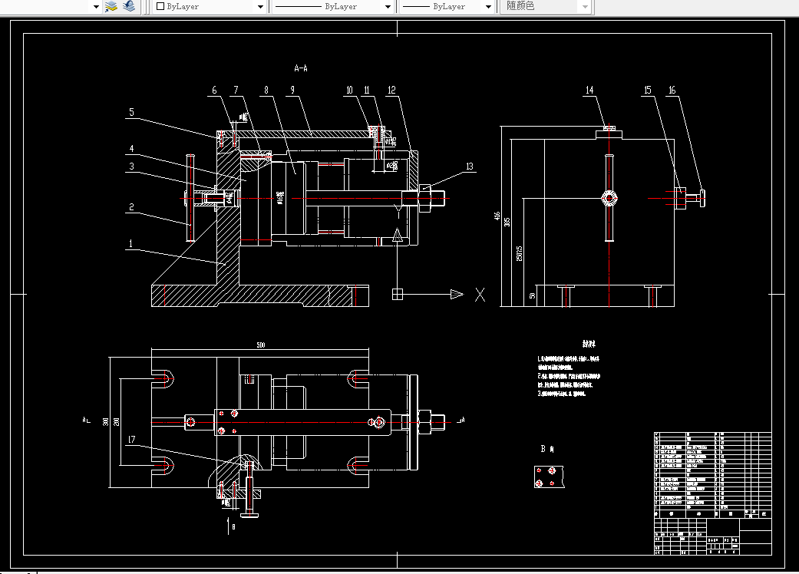799x574 pixels.
Task: Select the A-A section view label
Action: tap(301, 68)
